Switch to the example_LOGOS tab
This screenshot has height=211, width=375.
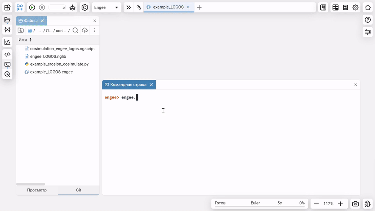click(168, 7)
